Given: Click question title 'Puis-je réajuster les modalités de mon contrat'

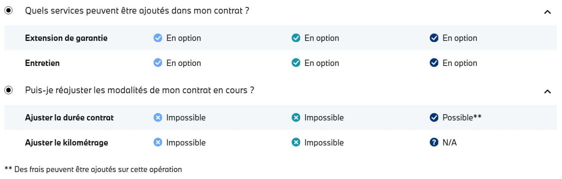Looking at the screenshot, I should (139, 90).
